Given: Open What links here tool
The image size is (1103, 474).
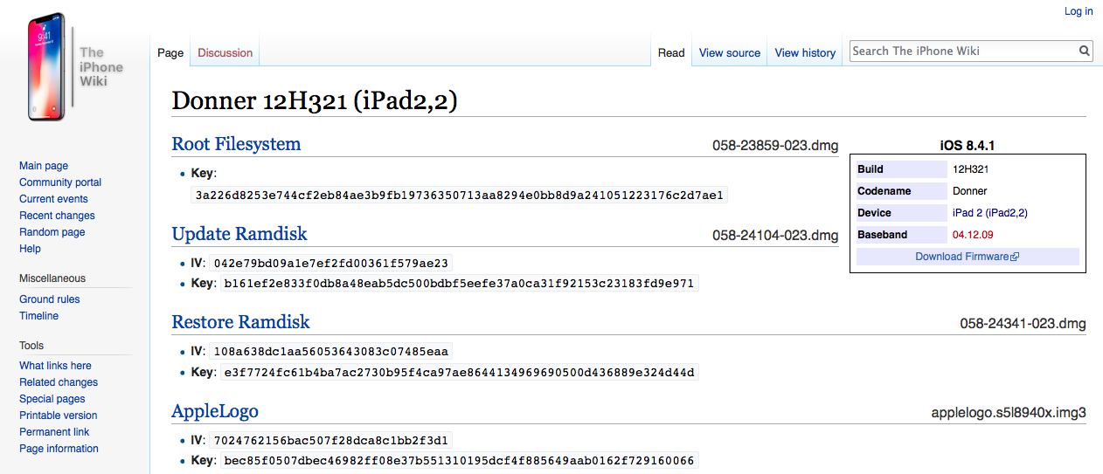Looking at the screenshot, I should pos(55,366).
